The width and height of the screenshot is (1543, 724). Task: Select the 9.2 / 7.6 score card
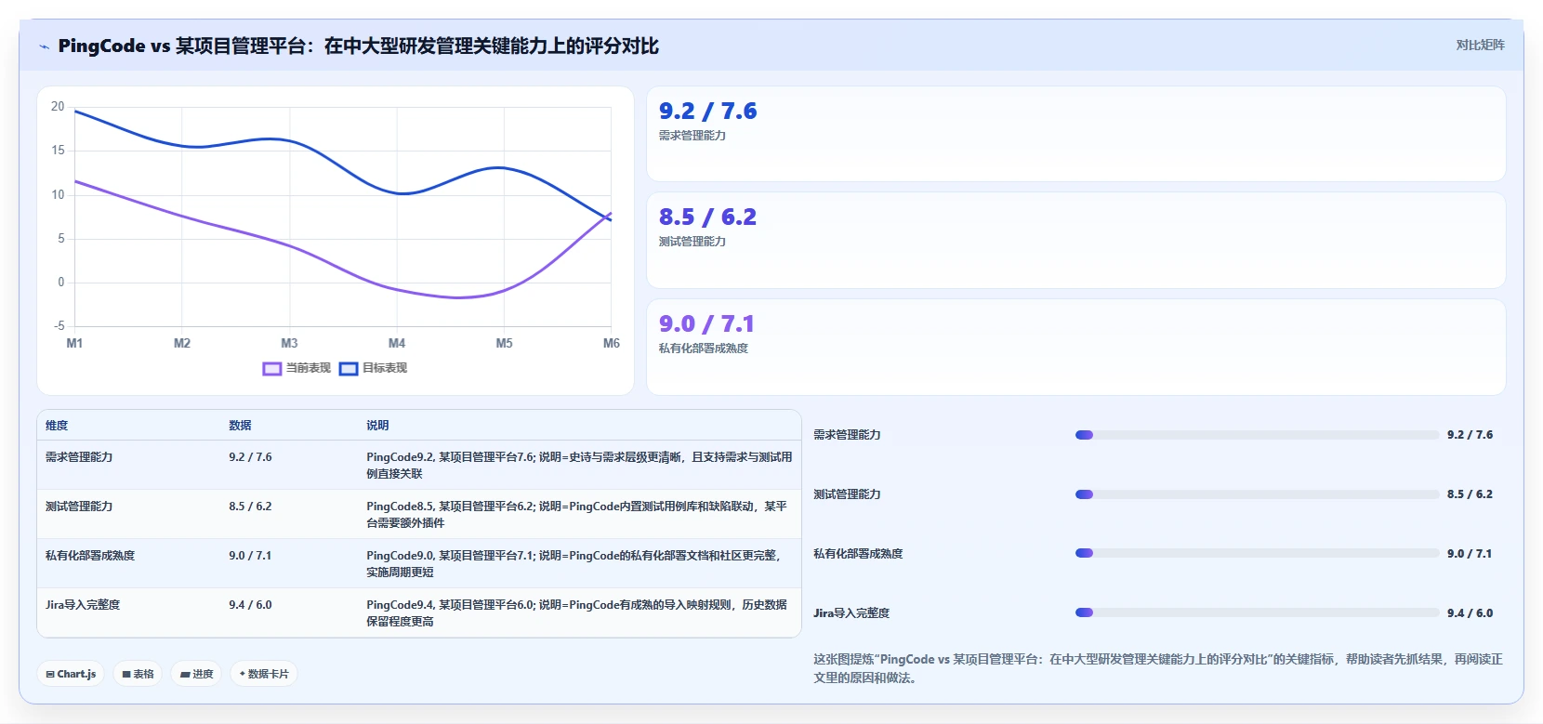coord(1075,134)
